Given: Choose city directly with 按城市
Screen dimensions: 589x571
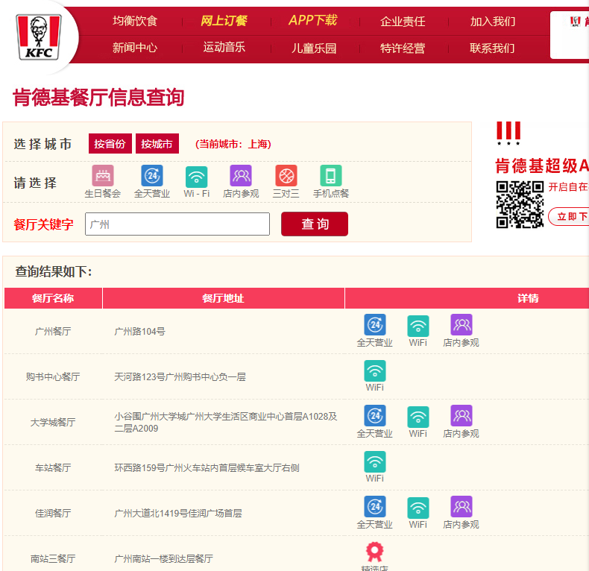Looking at the screenshot, I should click(157, 144).
